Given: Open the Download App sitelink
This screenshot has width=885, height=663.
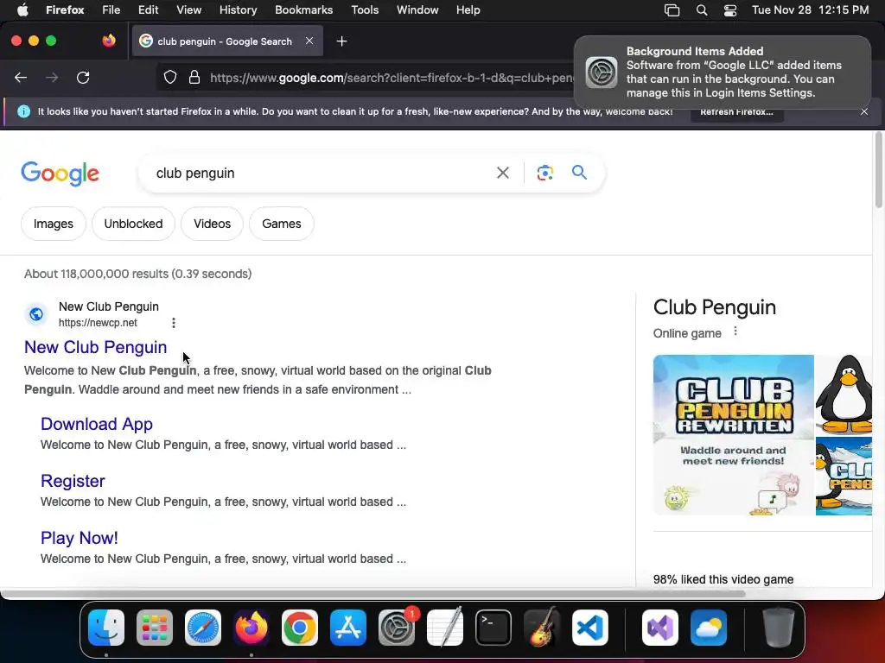Looking at the screenshot, I should [x=97, y=424].
